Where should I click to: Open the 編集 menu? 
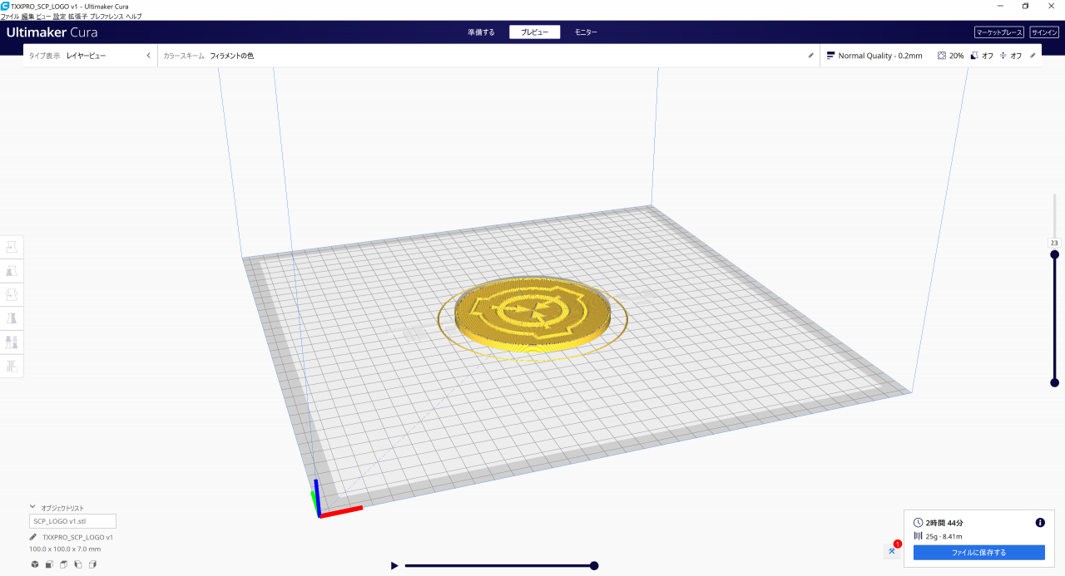[28, 16]
